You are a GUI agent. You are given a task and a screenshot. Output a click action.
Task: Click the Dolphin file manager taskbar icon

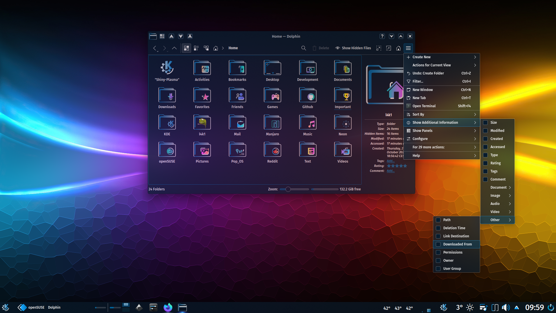pyautogui.click(x=182, y=307)
